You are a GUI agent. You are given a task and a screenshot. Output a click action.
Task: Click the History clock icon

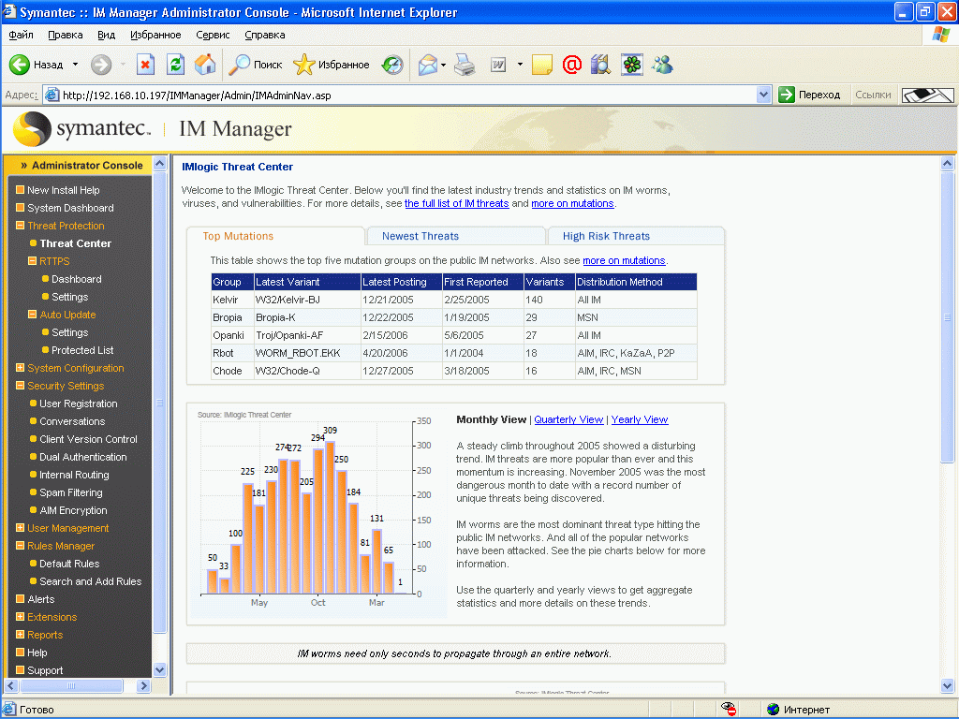392,65
